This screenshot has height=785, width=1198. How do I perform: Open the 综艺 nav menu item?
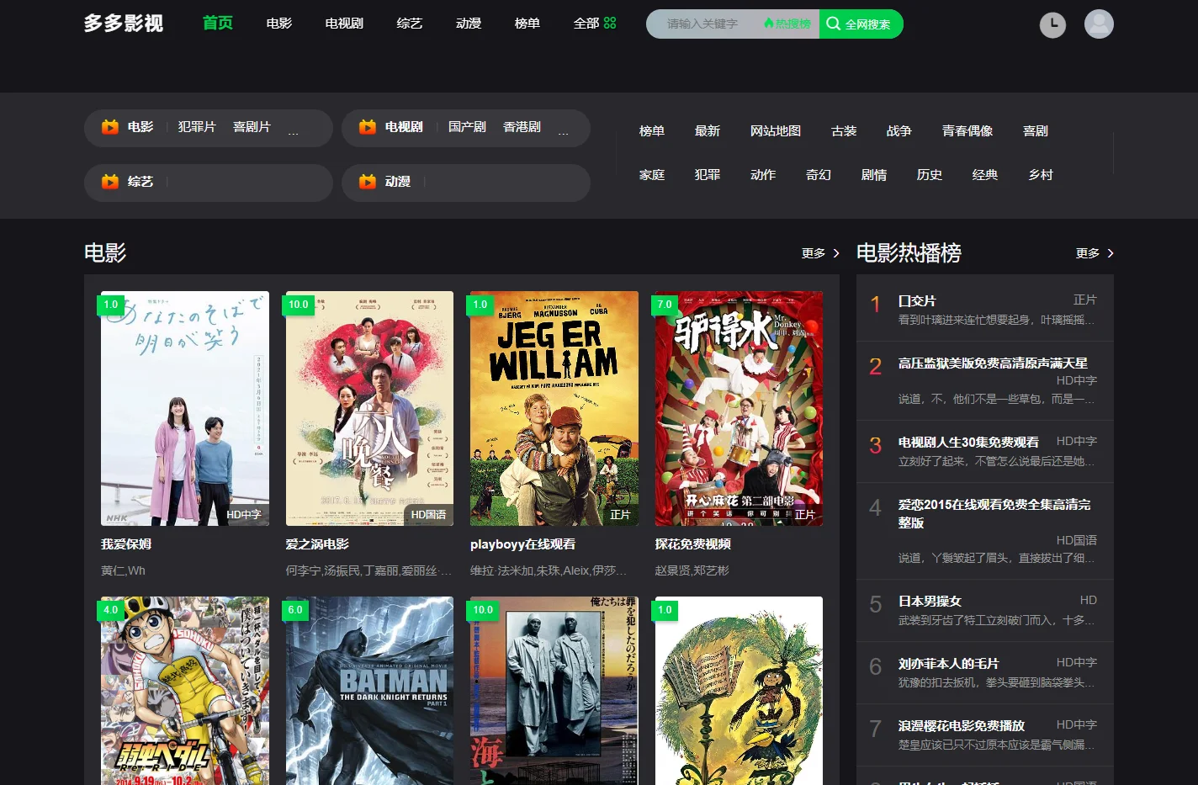click(x=410, y=24)
